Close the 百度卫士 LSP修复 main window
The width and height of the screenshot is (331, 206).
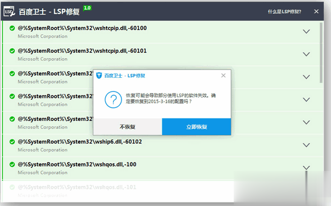(x=316, y=11)
